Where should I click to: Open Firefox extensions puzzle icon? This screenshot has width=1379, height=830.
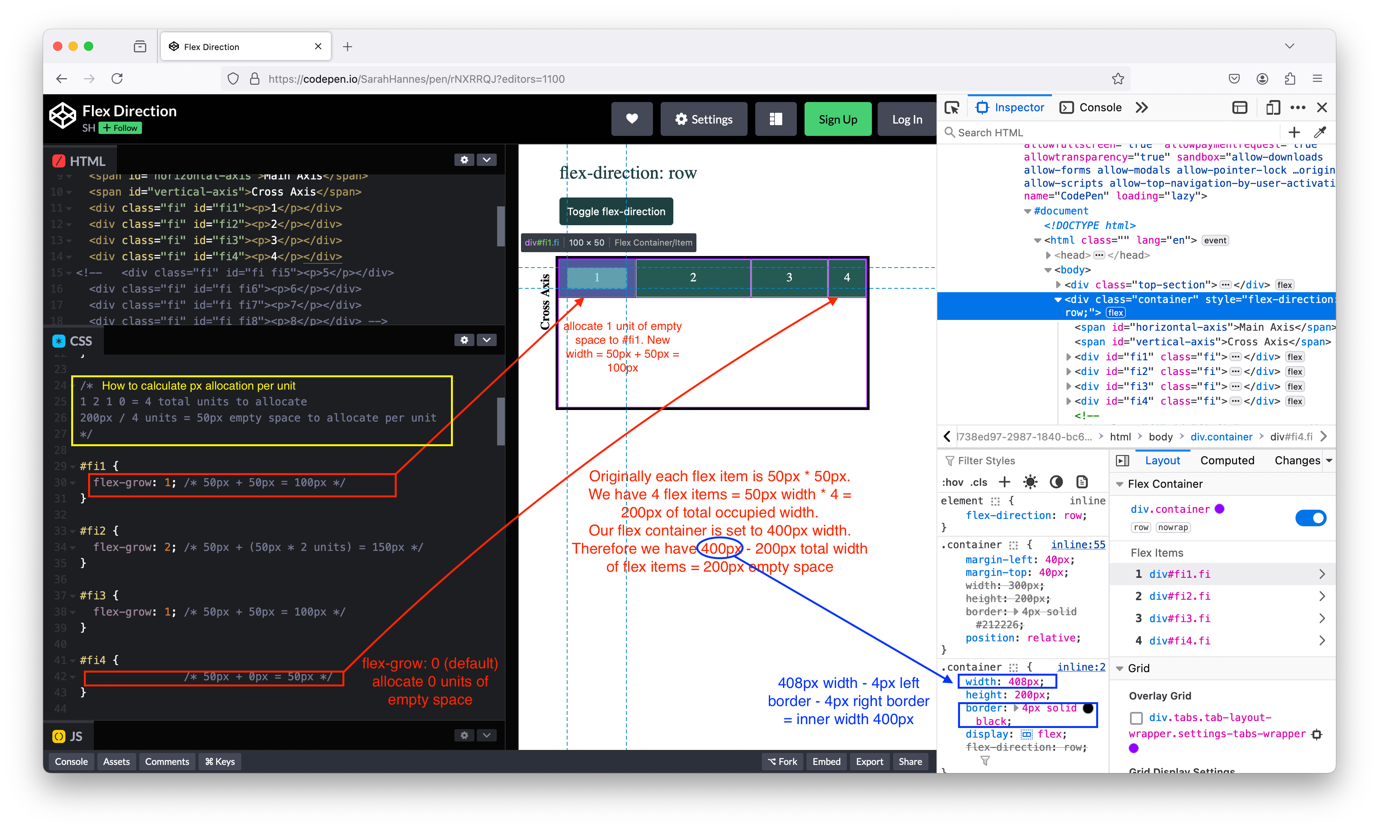pyautogui.click(x=1290, y=79)
